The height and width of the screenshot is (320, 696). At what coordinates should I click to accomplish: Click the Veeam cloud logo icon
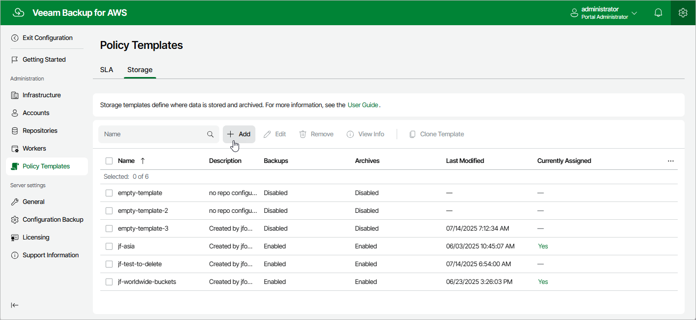point(18,13)
